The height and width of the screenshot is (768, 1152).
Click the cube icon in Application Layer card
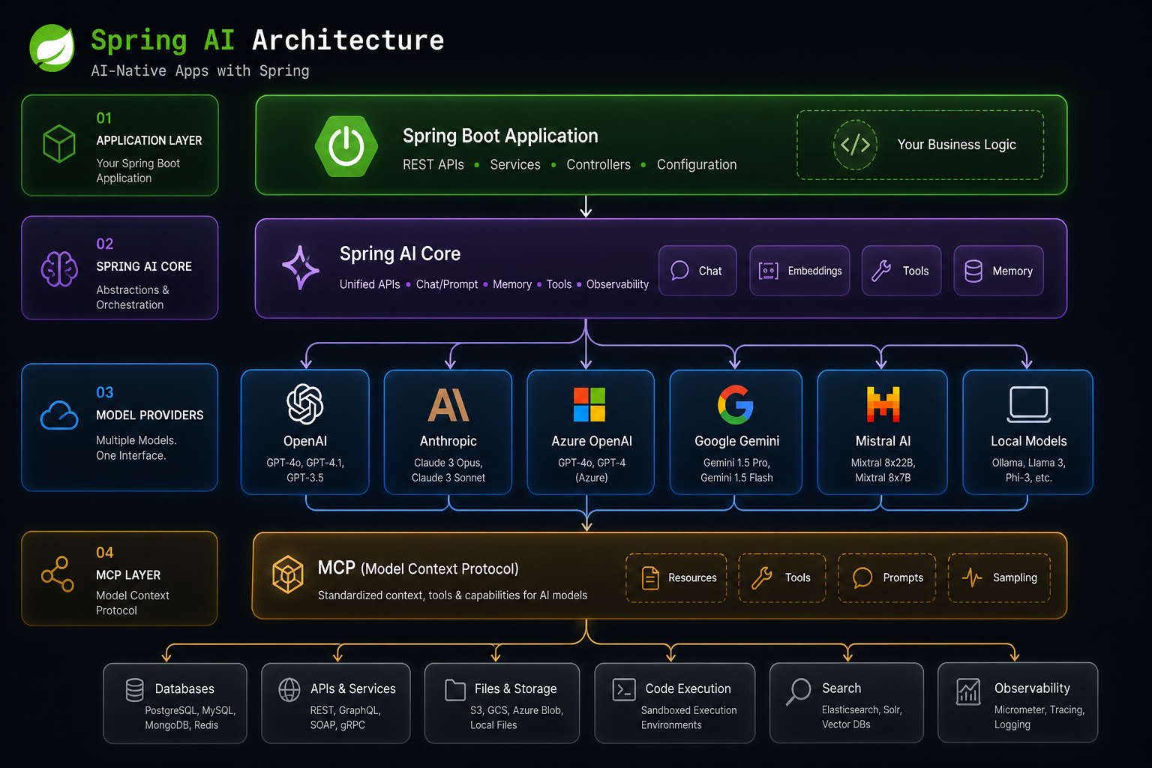59,143
